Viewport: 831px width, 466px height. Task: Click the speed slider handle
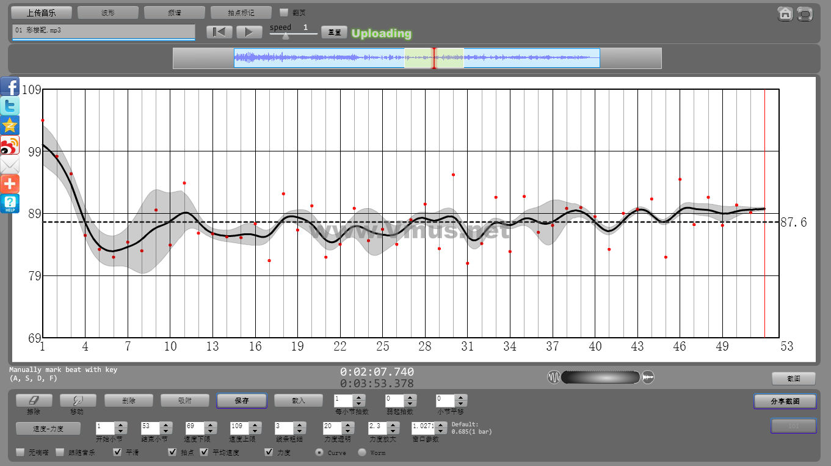tap(285, 35)
